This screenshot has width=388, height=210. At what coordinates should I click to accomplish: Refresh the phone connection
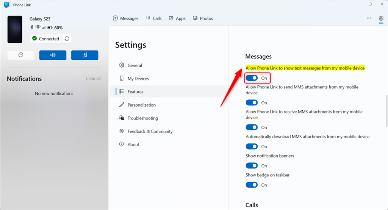tap(67, 39)
